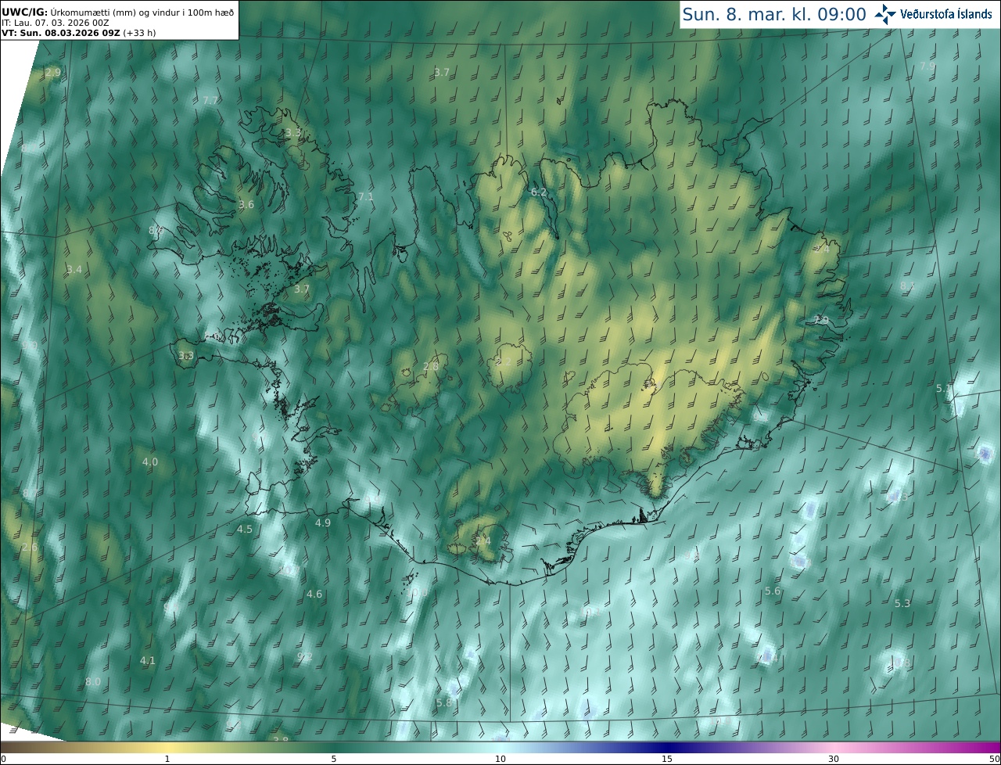Click the map value '4.1'
1001x765 pixels.
pyautogui.click(x=148, y=661)
